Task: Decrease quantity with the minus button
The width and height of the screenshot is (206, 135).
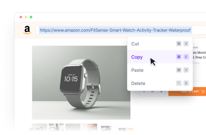Action: 144,92
